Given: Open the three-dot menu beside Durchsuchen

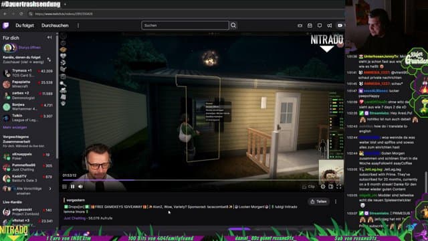Looking at the screenshot, I should pyautogui.click(x=78, y=25).
